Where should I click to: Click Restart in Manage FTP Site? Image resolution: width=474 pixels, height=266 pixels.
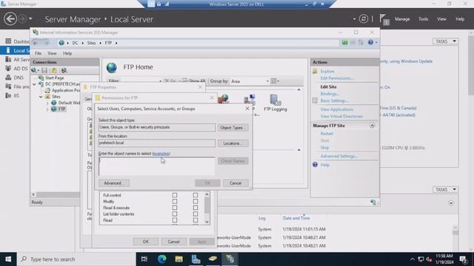(x=327, y=134)
